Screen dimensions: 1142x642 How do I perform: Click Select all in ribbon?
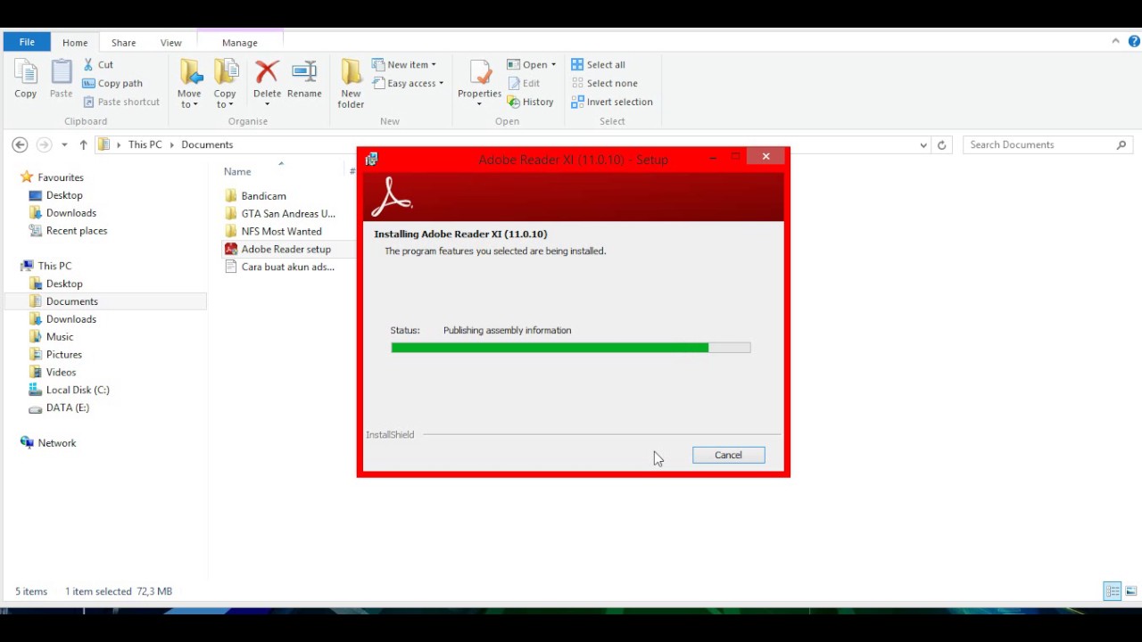pos(598,64)
